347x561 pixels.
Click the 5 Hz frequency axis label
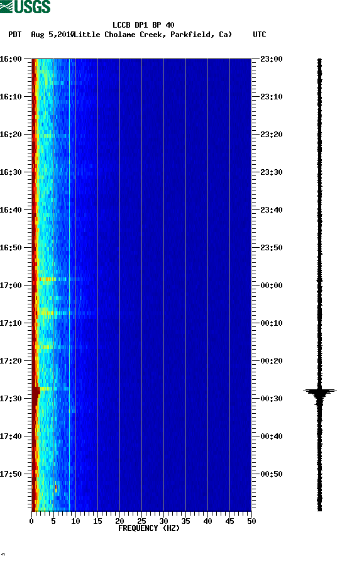(x=53, y=521)
